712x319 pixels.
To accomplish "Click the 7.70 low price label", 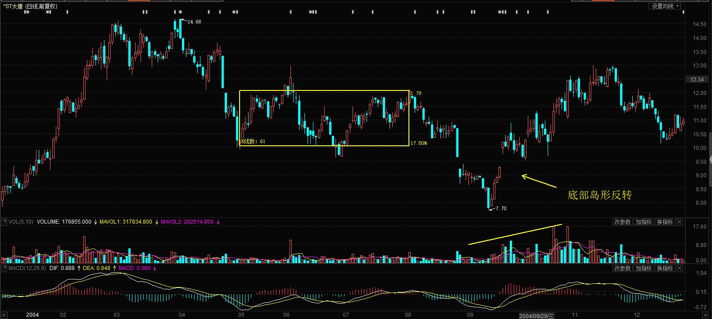I will click(x=501, y=208).
